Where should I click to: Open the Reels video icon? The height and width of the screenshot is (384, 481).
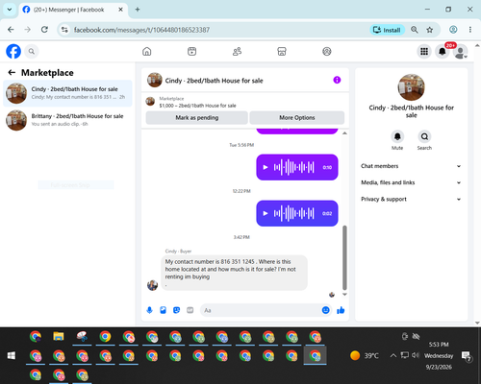click(x=191, y=51)
